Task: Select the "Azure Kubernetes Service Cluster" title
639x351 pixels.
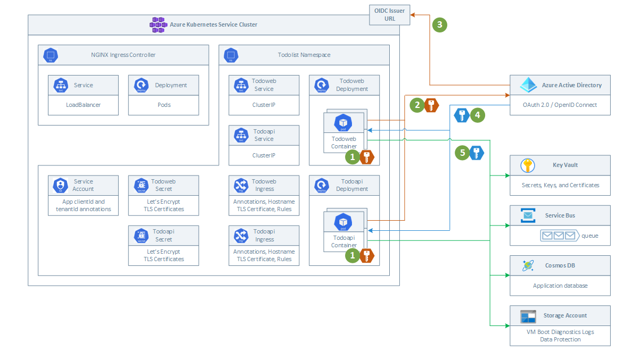Action: pos(214,24)
